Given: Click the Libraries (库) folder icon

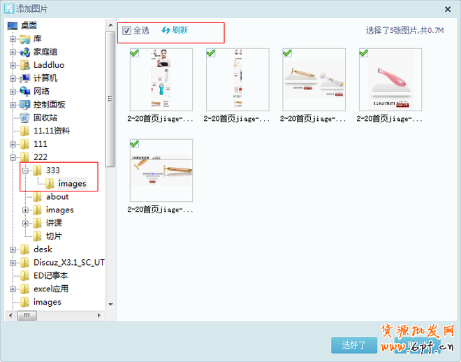Looking at the screenshot, I should [x=26, y=39].
